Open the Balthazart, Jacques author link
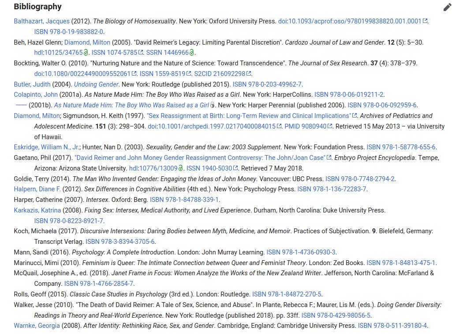This screenshot has width=463, height=334. 41,21
